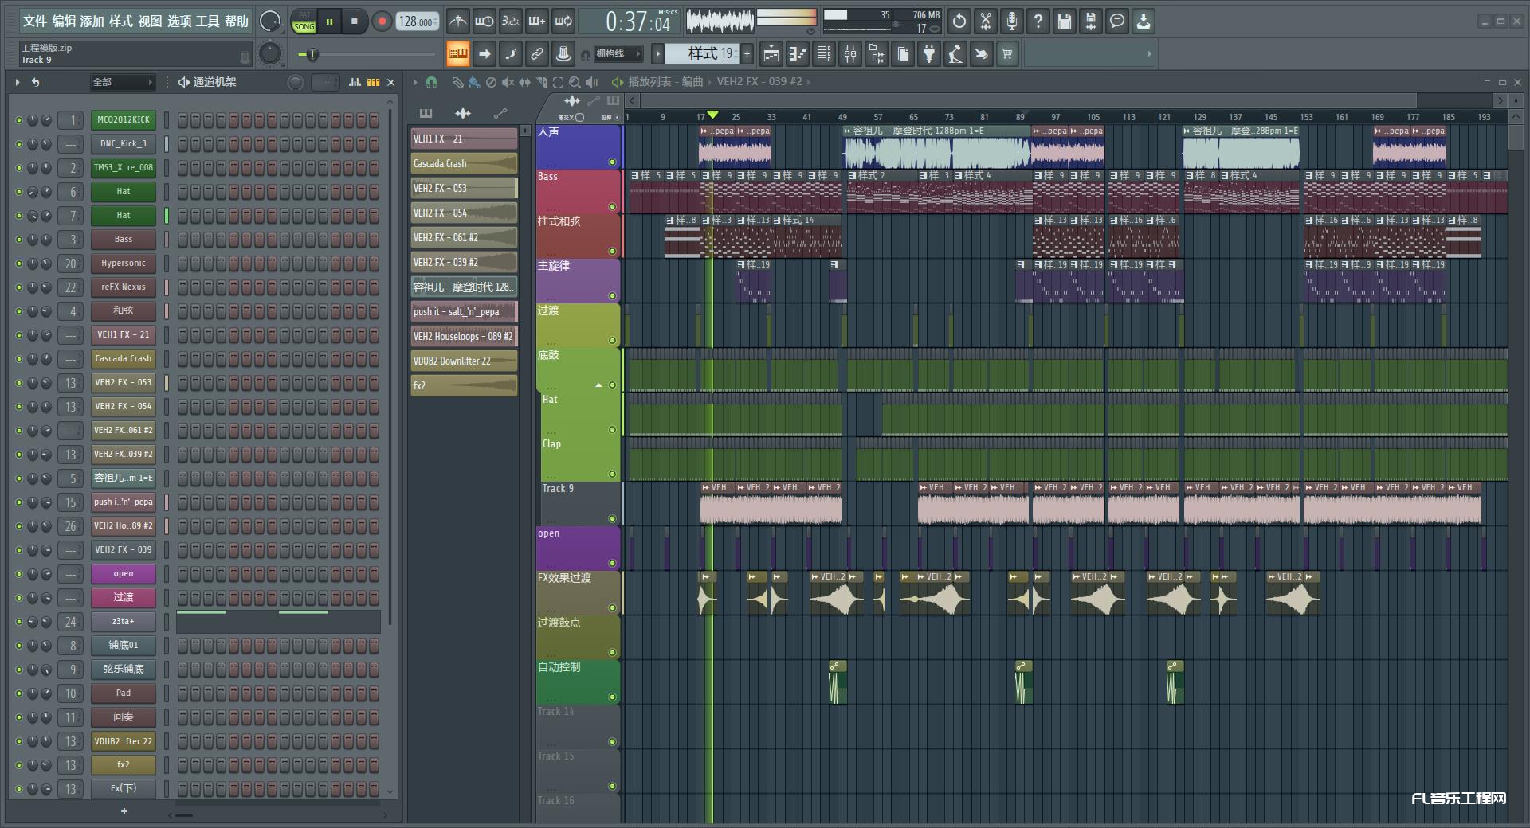Open the playlist options menu arrow
This screenshot has width=1530, height=828.
414,82
